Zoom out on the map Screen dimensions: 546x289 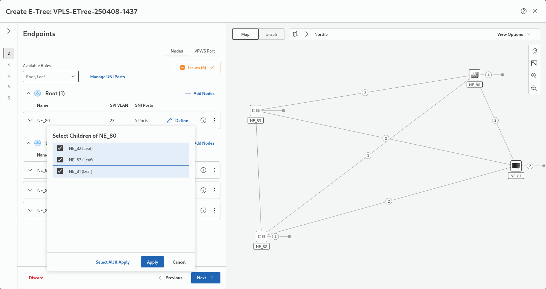click(x=534, y=88)
